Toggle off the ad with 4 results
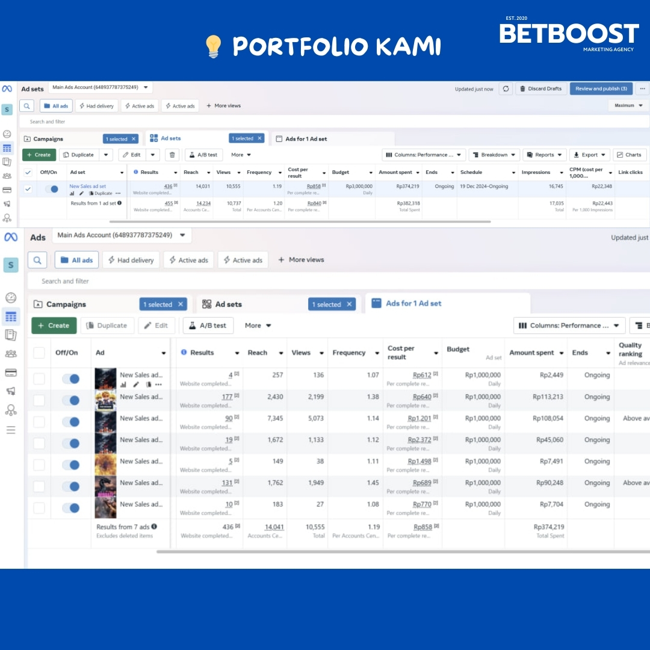 pos(71,379)
